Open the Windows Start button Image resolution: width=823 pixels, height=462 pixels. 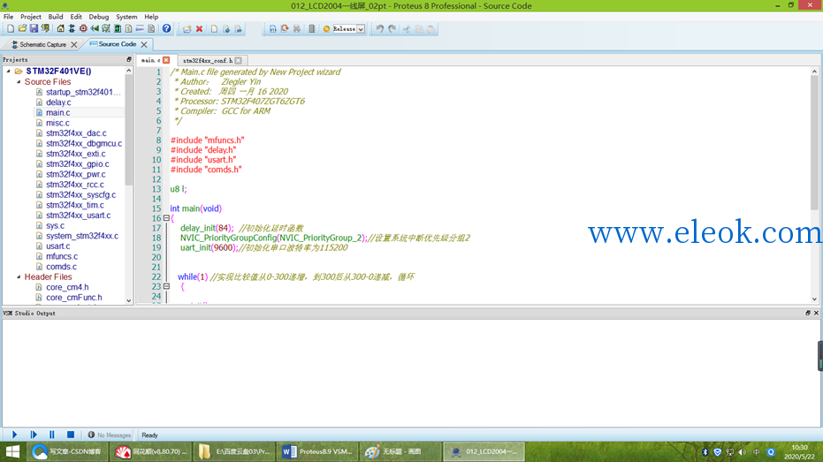pos(12,451)
